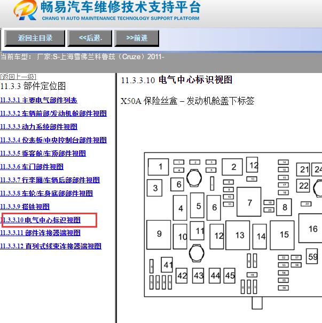The image size is (322, 323).
Task: Click relay box 16 in diagram
Action: [310, 228]
